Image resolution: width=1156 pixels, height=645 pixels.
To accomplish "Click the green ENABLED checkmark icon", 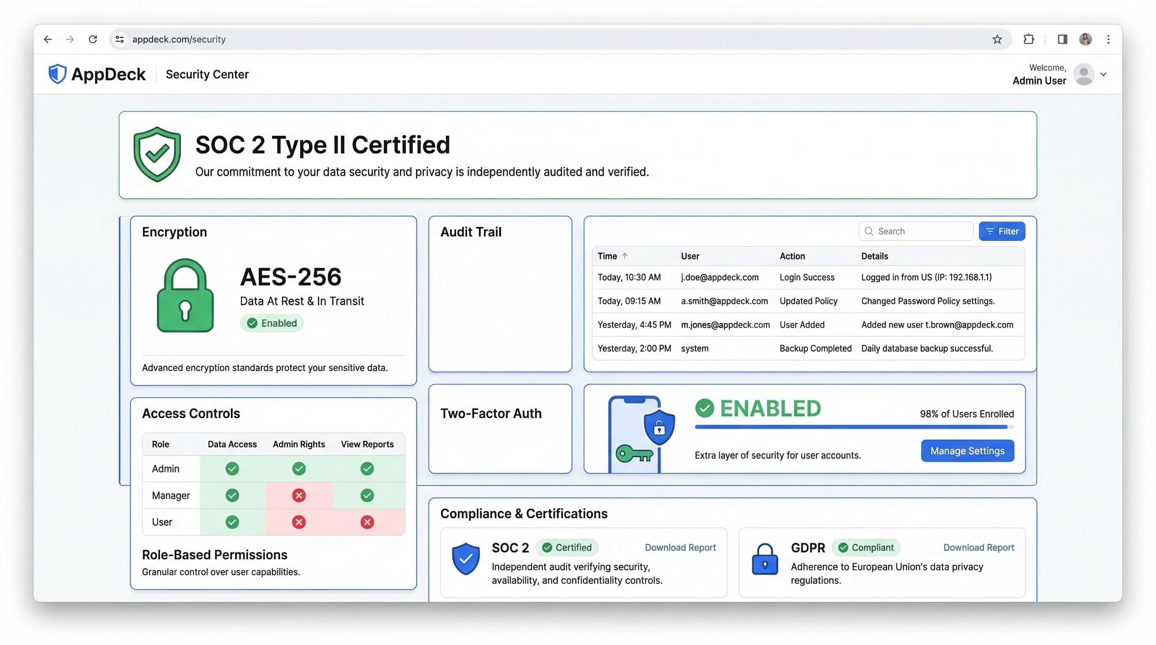I will 704,408.
